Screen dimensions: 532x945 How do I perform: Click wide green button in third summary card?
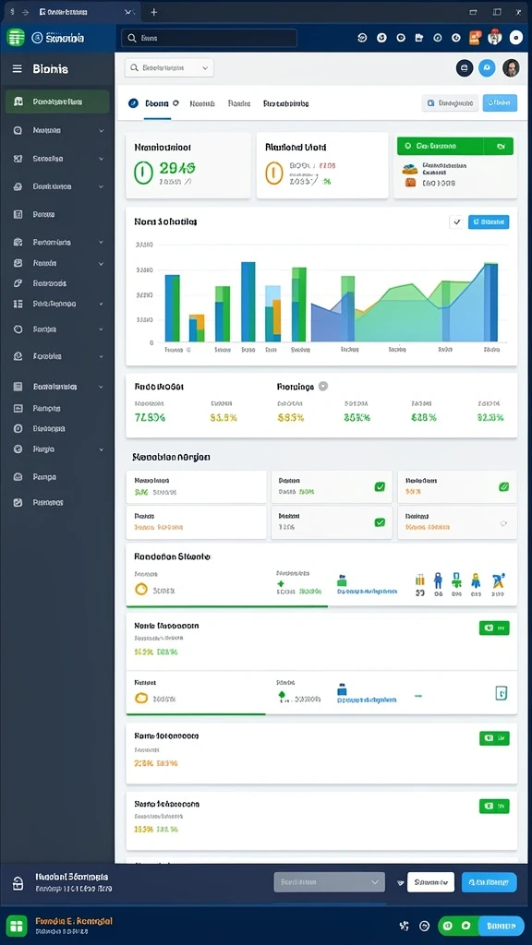tap(455, 146)
